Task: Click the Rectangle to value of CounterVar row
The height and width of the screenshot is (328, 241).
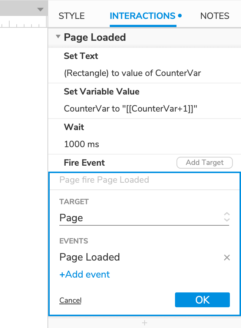Action: pyautogui.click(x=132, y=73)
